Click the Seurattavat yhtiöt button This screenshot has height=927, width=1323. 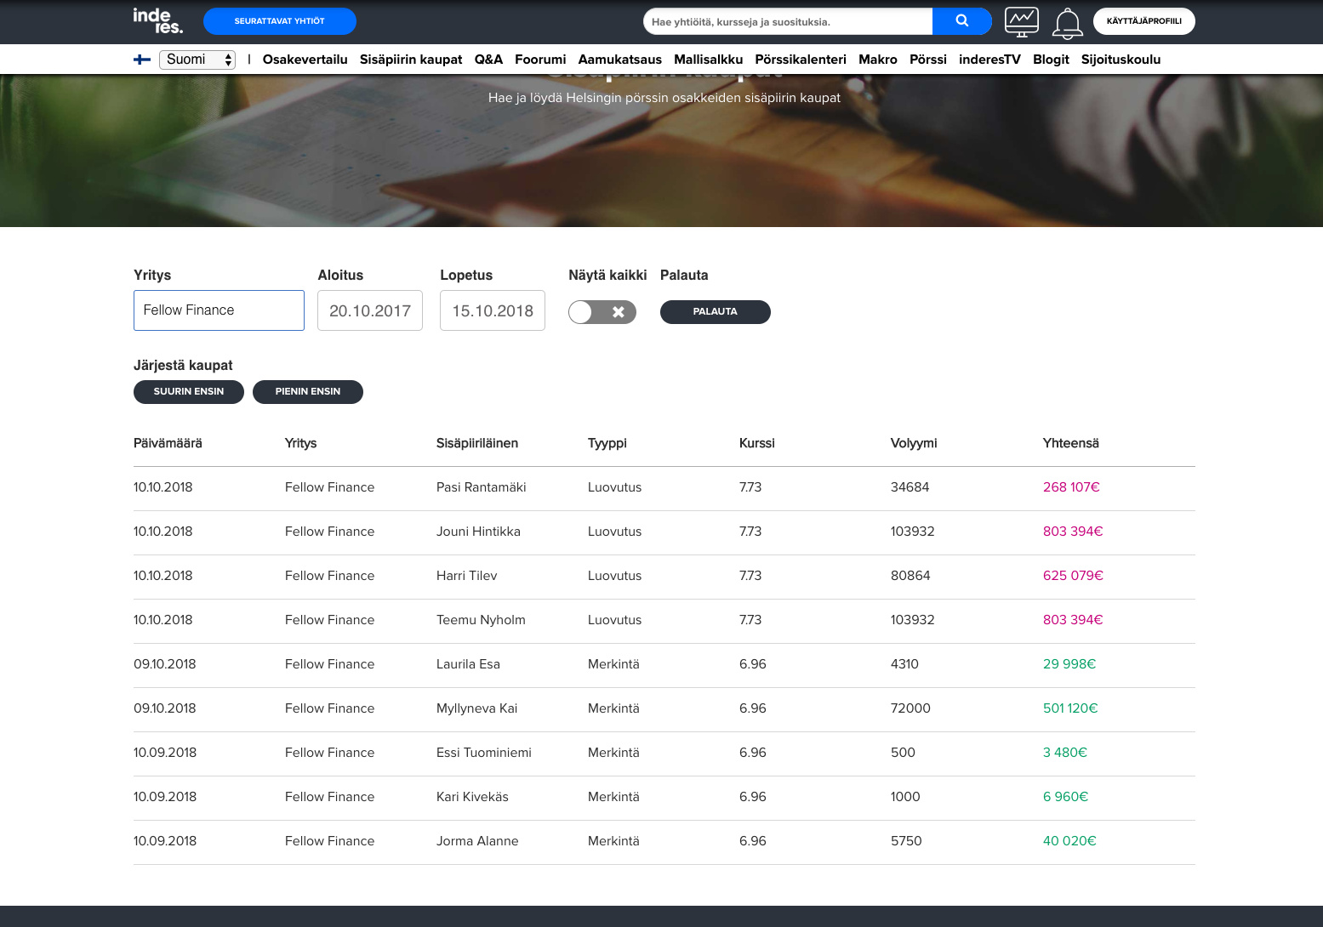[x=279, y=21]
